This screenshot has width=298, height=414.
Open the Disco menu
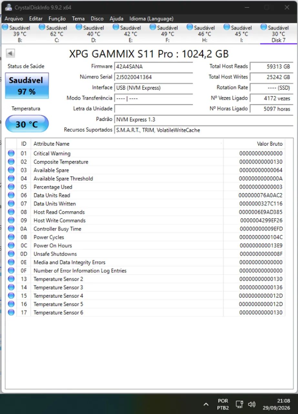[x=97, y=18]
